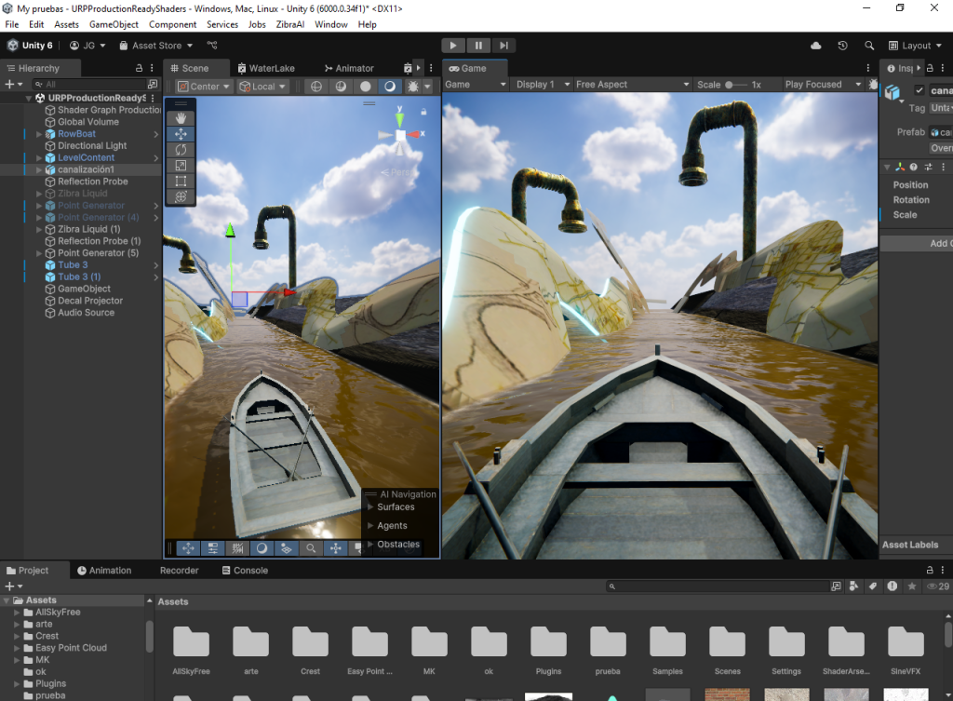
Task: Toggle the Hierarchy panel lock
Action: pyautogui.click(x=140, y=68)
